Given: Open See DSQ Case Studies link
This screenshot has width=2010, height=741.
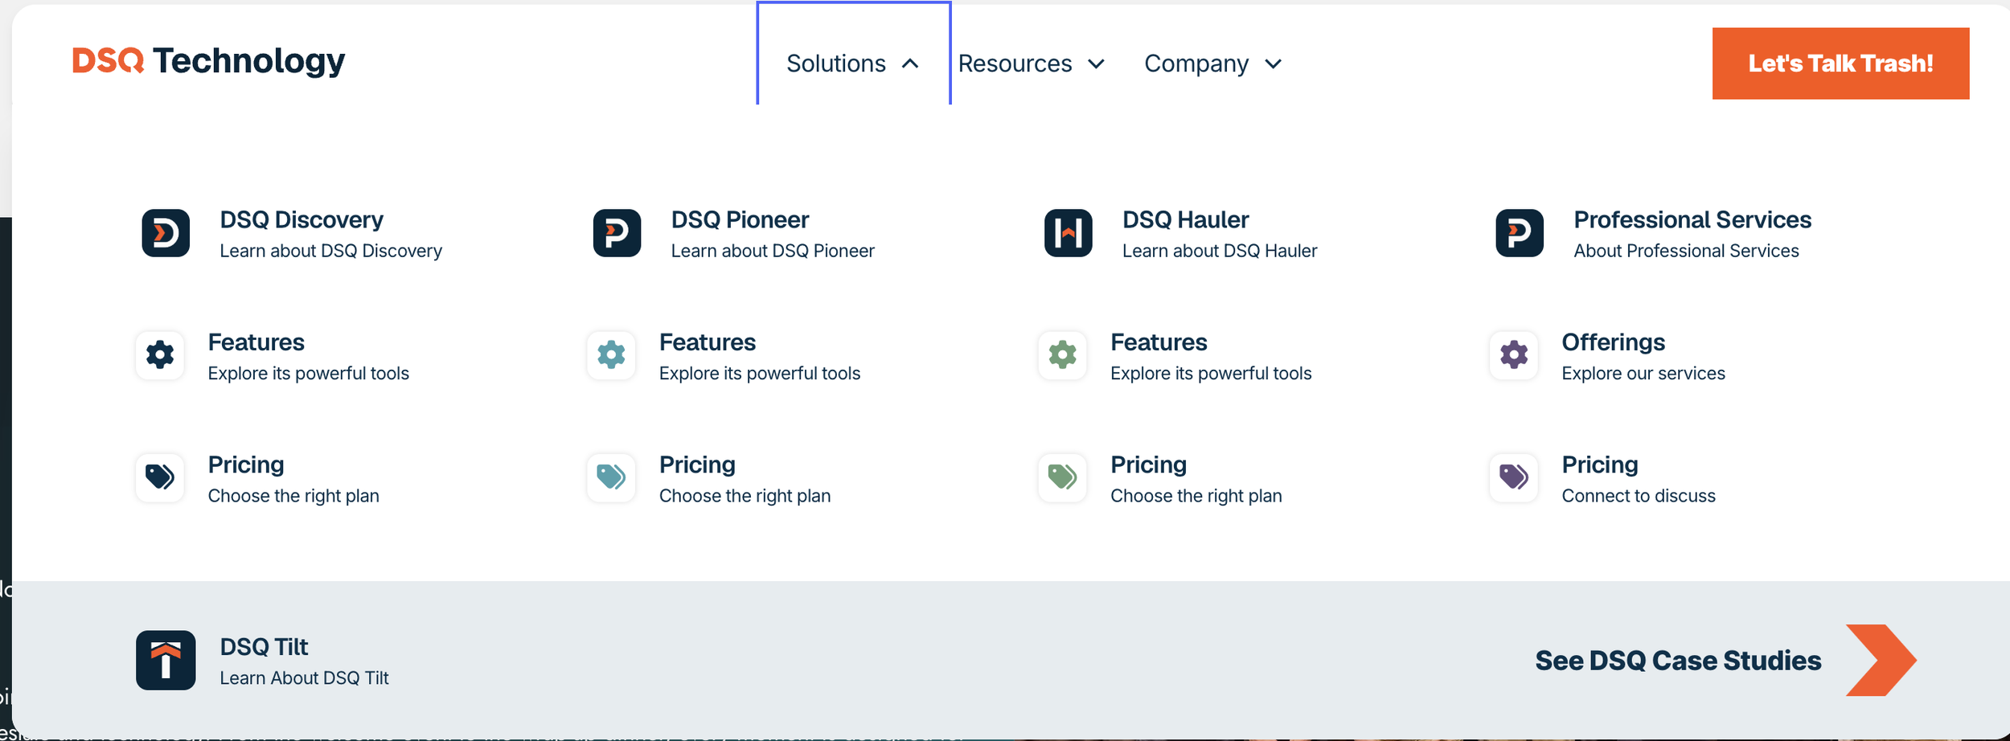Looking at the screenshot, I should 1678,661.
